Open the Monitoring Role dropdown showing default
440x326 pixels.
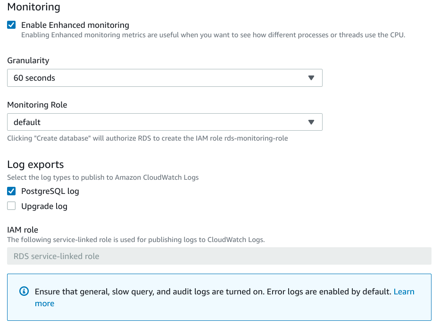click(x=165, y=122)
